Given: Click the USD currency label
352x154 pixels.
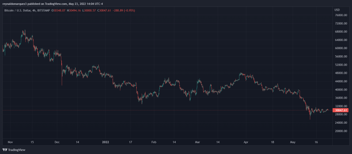Looking at the screenshot, I should coord(337,10).
